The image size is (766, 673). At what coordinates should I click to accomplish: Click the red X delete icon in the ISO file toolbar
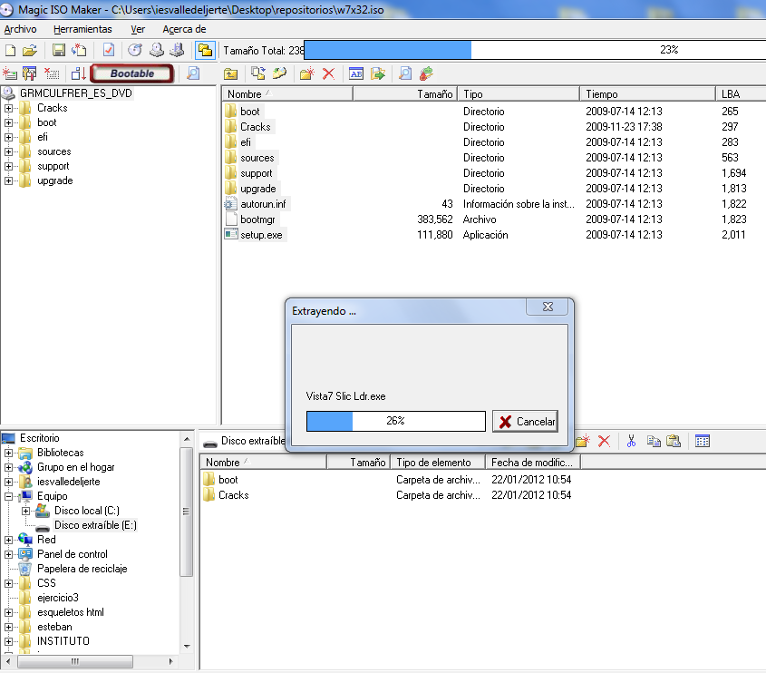tap(328, 73)
